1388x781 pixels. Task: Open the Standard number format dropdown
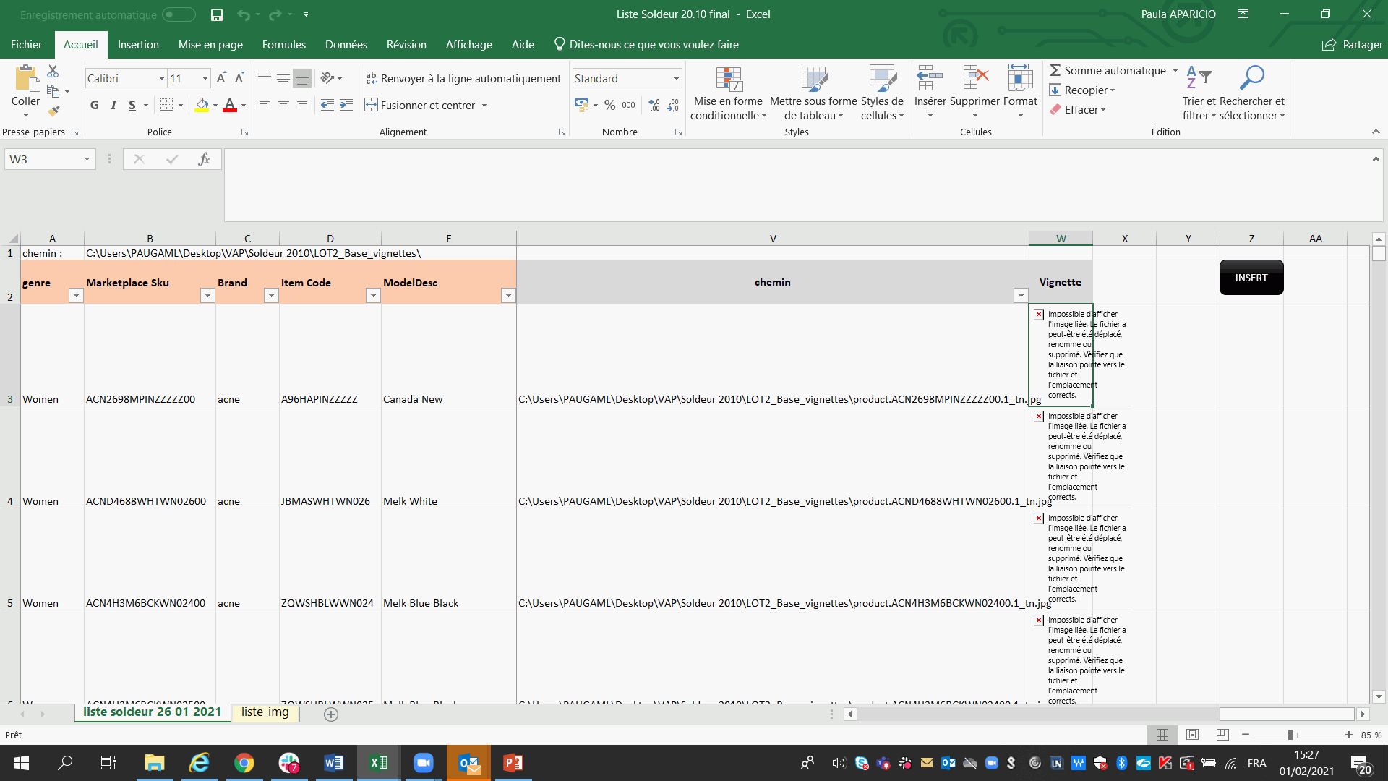tap(677, 78)
